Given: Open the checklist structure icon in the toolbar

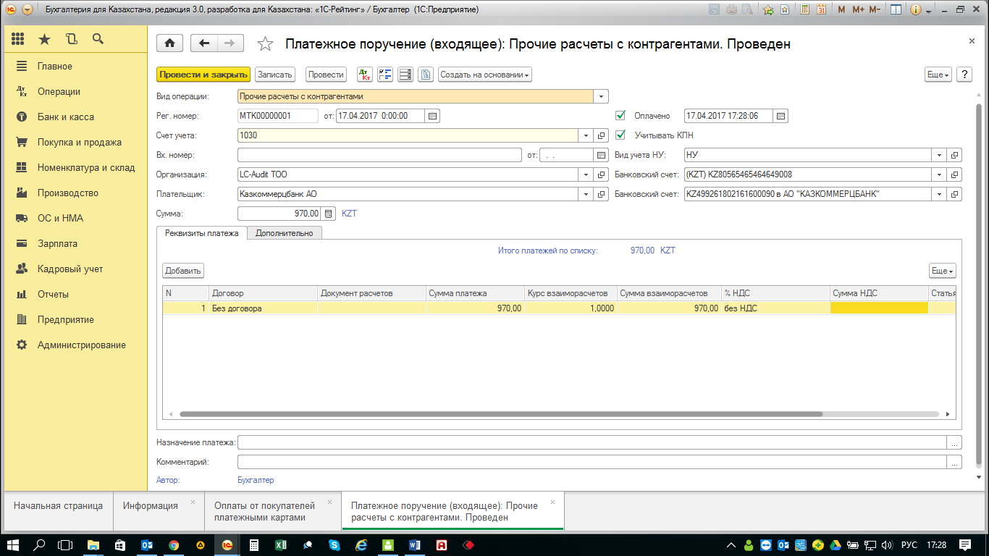Looking at the screenshot, I should click(385, 75).
